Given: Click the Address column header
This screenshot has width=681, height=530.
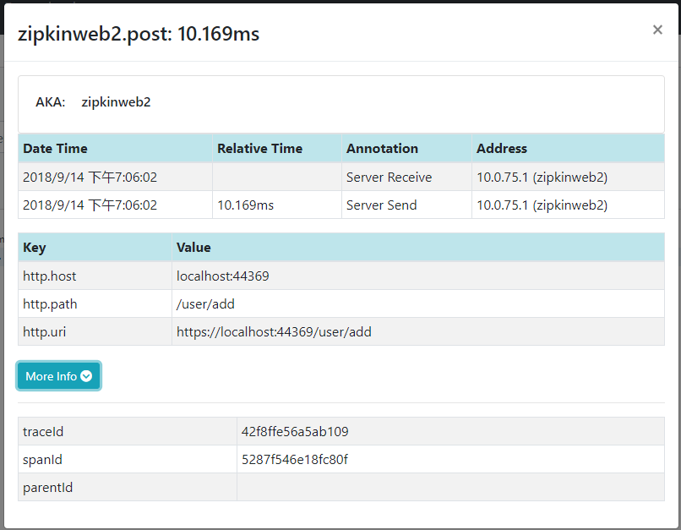Looking at the screenshot, I should click(502, 149).
